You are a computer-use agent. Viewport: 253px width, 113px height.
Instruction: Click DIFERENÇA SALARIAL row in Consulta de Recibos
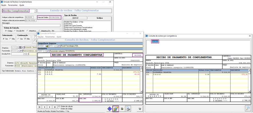89,70
